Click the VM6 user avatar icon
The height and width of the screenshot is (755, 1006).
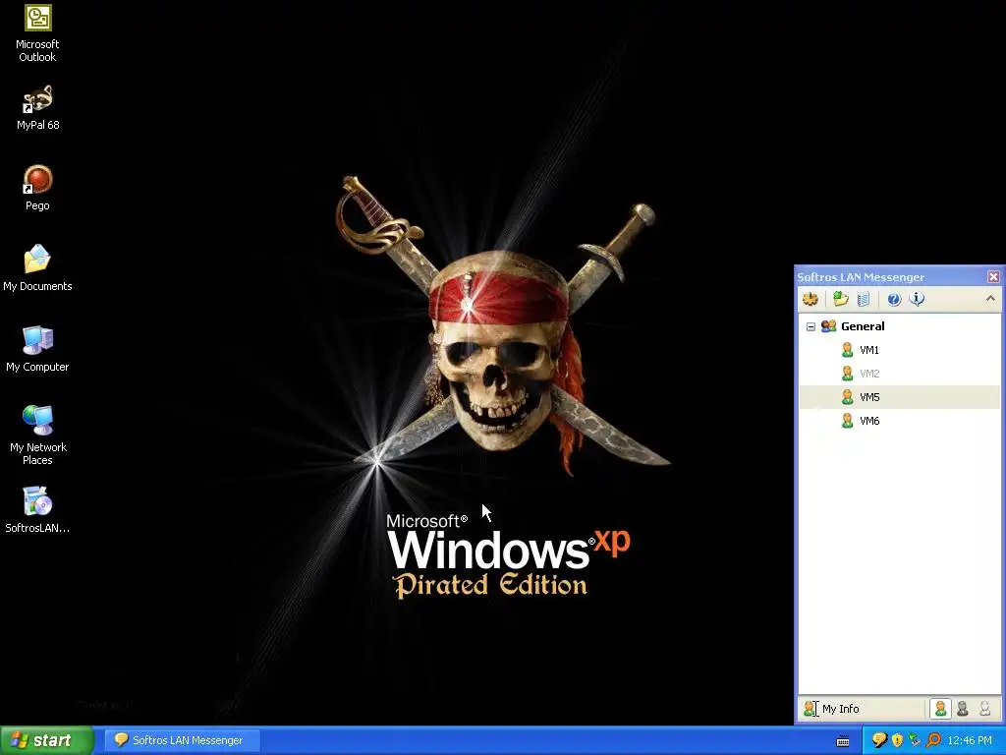pos(848,421)
